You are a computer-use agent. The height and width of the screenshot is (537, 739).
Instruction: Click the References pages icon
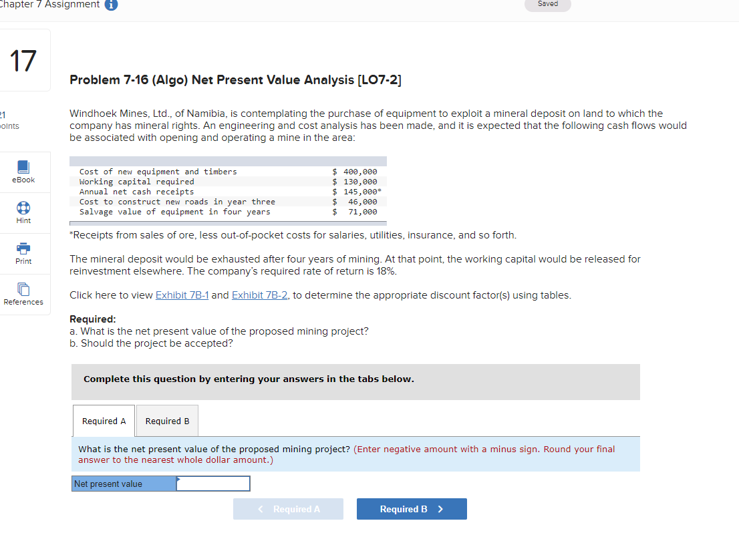24,289
